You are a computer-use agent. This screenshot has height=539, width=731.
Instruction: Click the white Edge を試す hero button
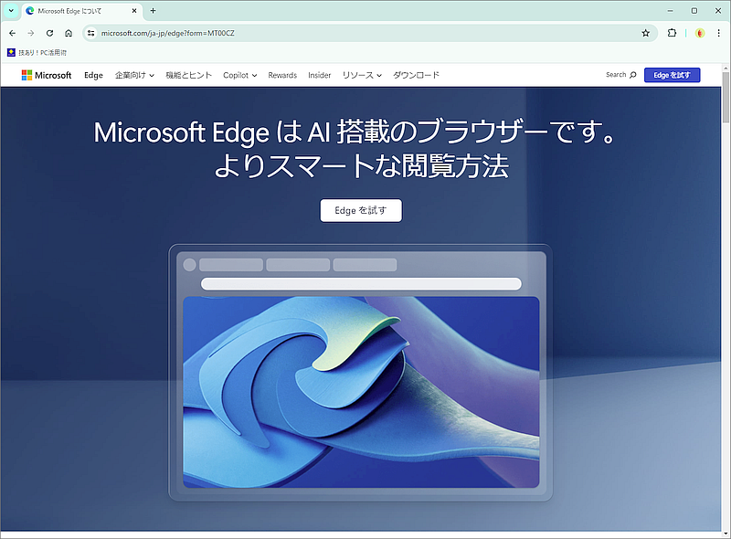tap(361, 211)
